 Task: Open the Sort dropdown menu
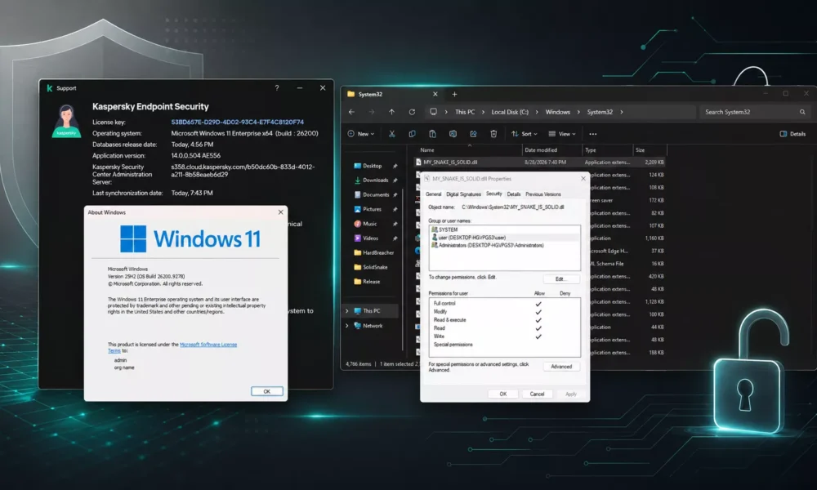pos(525,134)
